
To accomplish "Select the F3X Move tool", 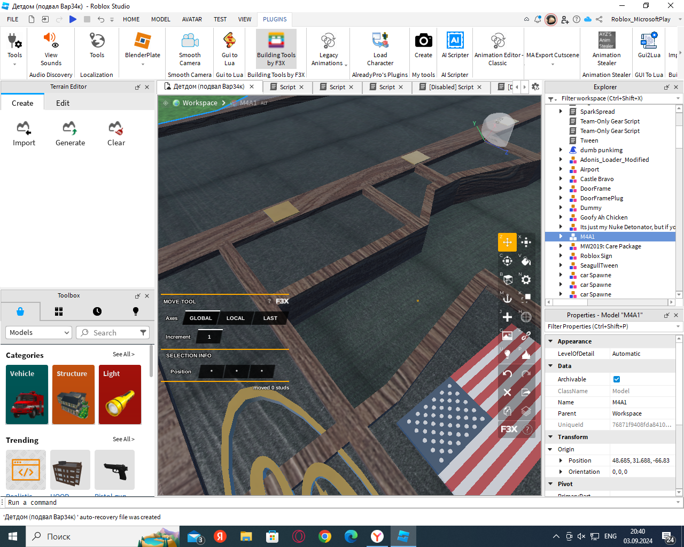I will (x=507, y=242).
